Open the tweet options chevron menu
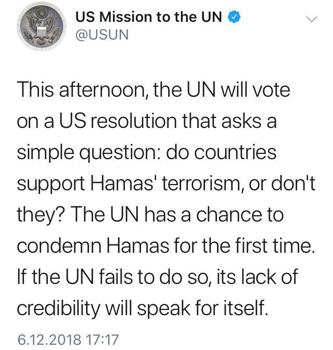 pos(311,20)
